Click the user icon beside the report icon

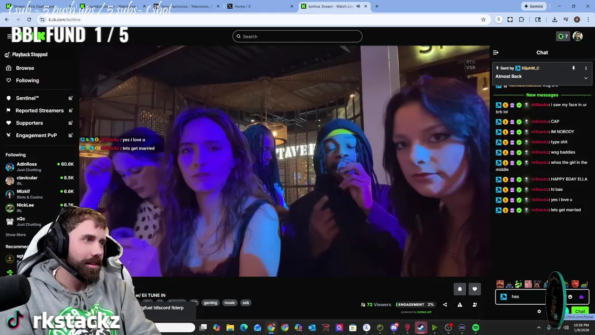(475, 305)
